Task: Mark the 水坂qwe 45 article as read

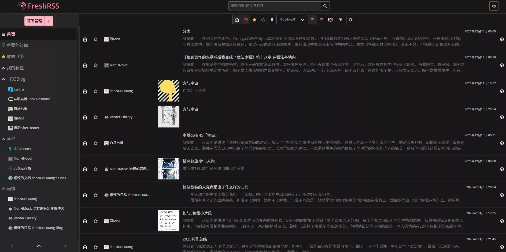Action: coord(85,143)
